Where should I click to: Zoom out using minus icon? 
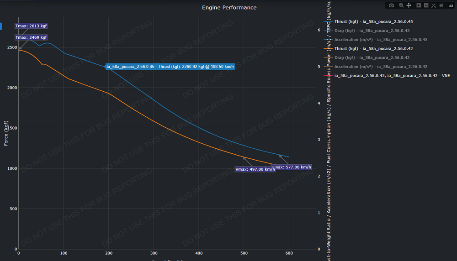(426, 5)
